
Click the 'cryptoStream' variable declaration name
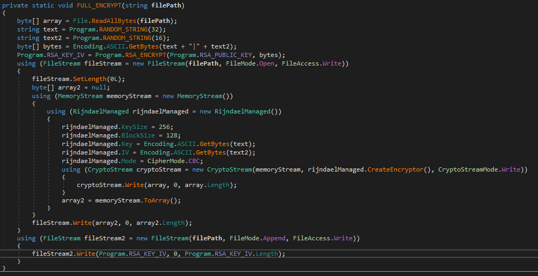tap(159, 169)
